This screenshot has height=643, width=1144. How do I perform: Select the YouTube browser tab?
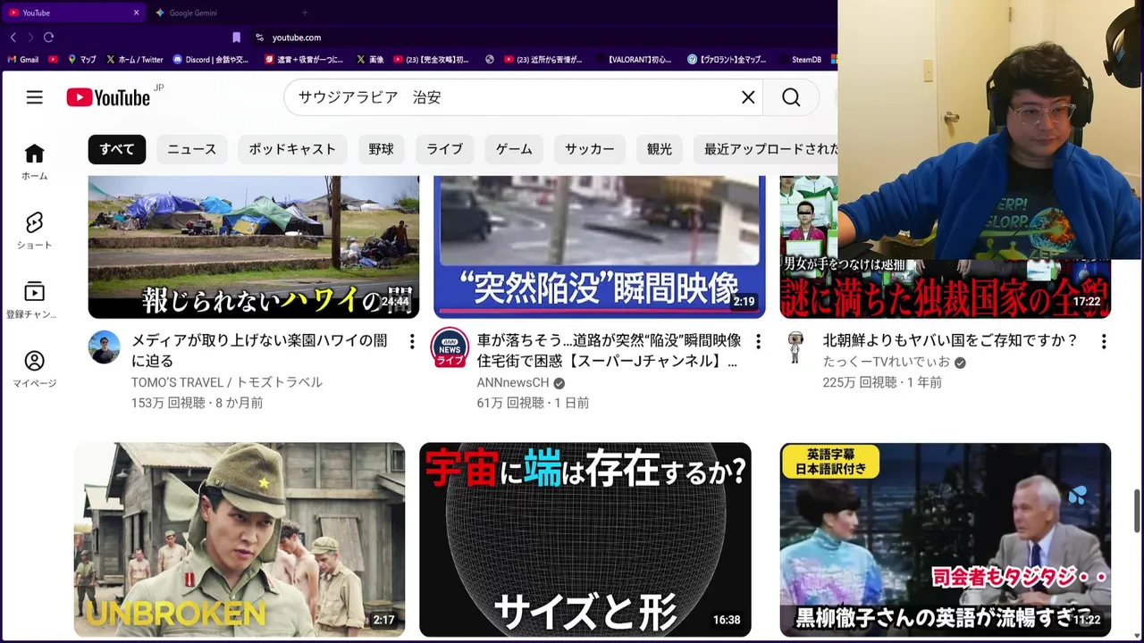click(73, 13)
